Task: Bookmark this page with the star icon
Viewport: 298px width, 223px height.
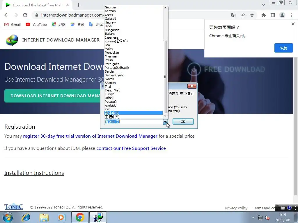Action: tap(252, 15)
